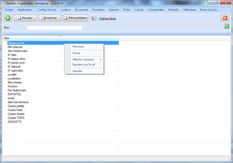The height and width of the screenshot is (163, 233).
Task: Open the Prévisualisation print preview
Action: 75,18
